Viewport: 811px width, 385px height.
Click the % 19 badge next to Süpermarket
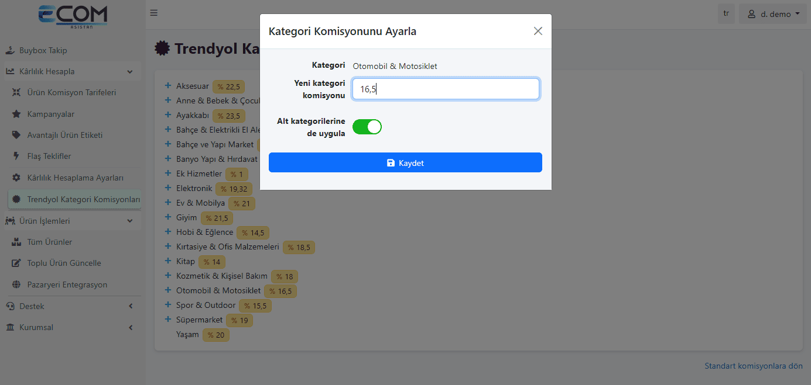pos(239,321)
